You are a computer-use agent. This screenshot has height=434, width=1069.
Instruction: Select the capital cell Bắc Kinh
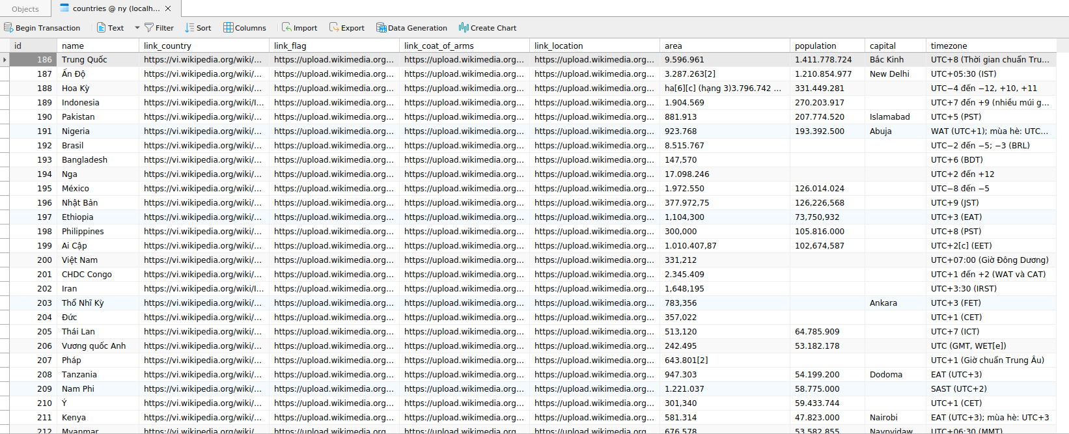[895, 59]
